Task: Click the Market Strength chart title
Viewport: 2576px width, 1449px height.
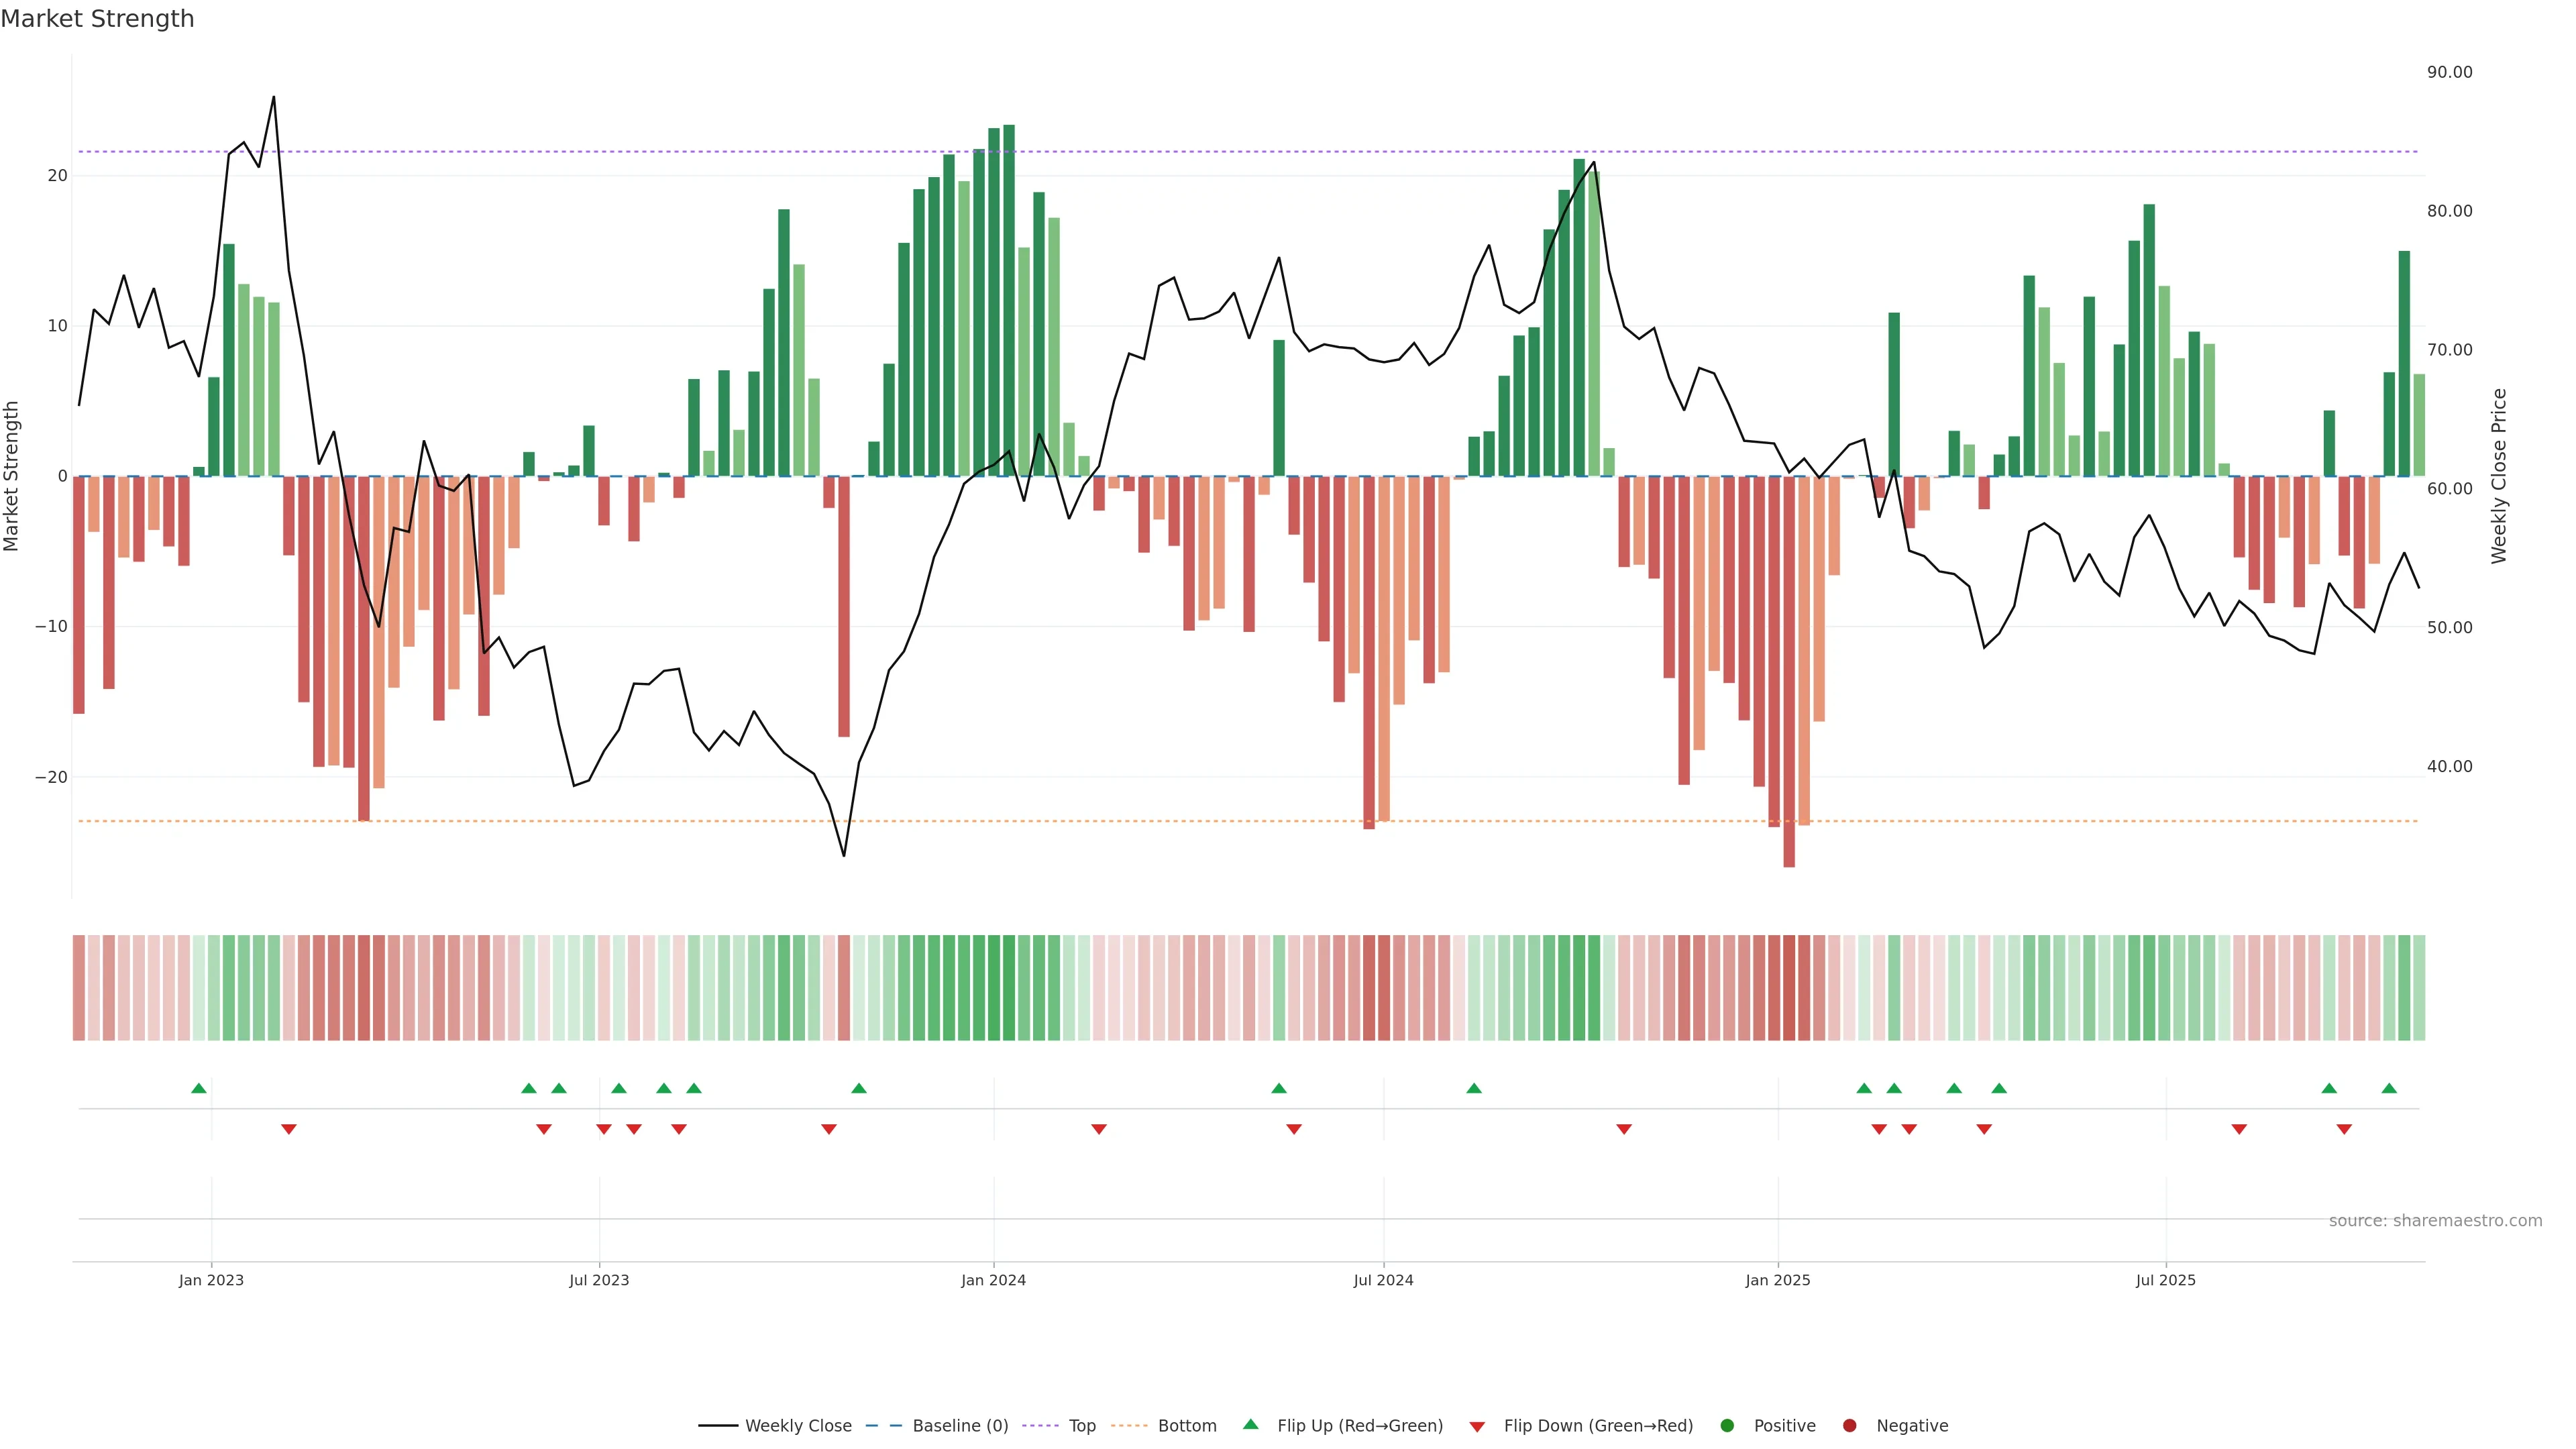Action: (97, 19)
